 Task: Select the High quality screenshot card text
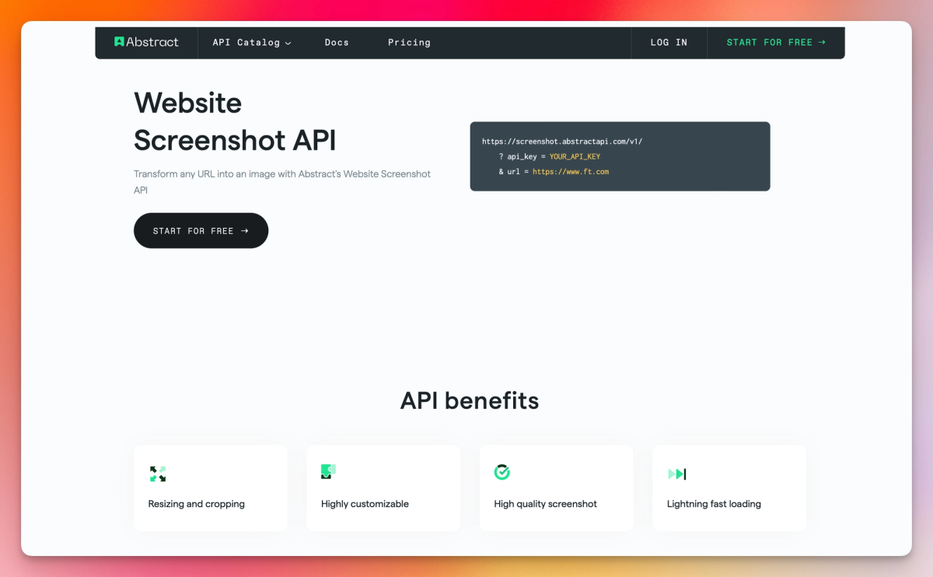pos(545,504)
